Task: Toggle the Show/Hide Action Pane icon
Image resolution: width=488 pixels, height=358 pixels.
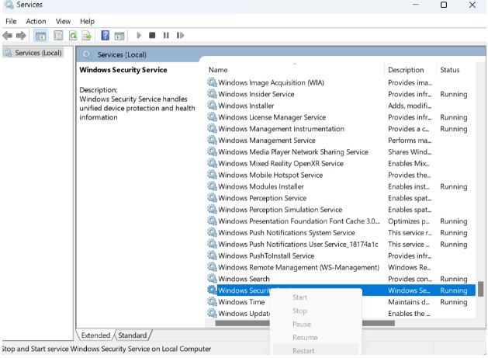Action: tap(119, 36)
